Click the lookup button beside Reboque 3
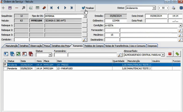183x112 pixels. point(85,35)
